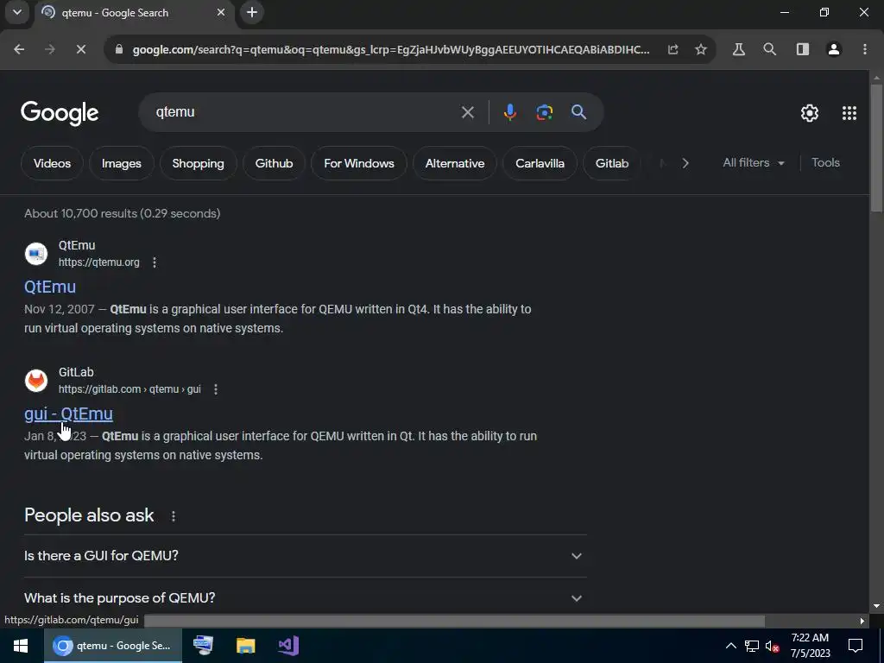Select the Github filter chip
This screenshot has height=663, width=884.
coord(274,163)
